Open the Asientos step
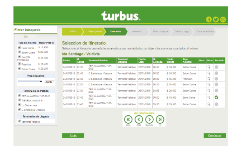 (x=137, y=31)
